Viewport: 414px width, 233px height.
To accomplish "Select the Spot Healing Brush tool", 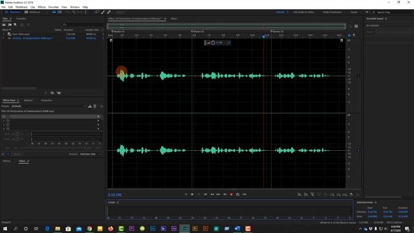I will coord(109,12).
